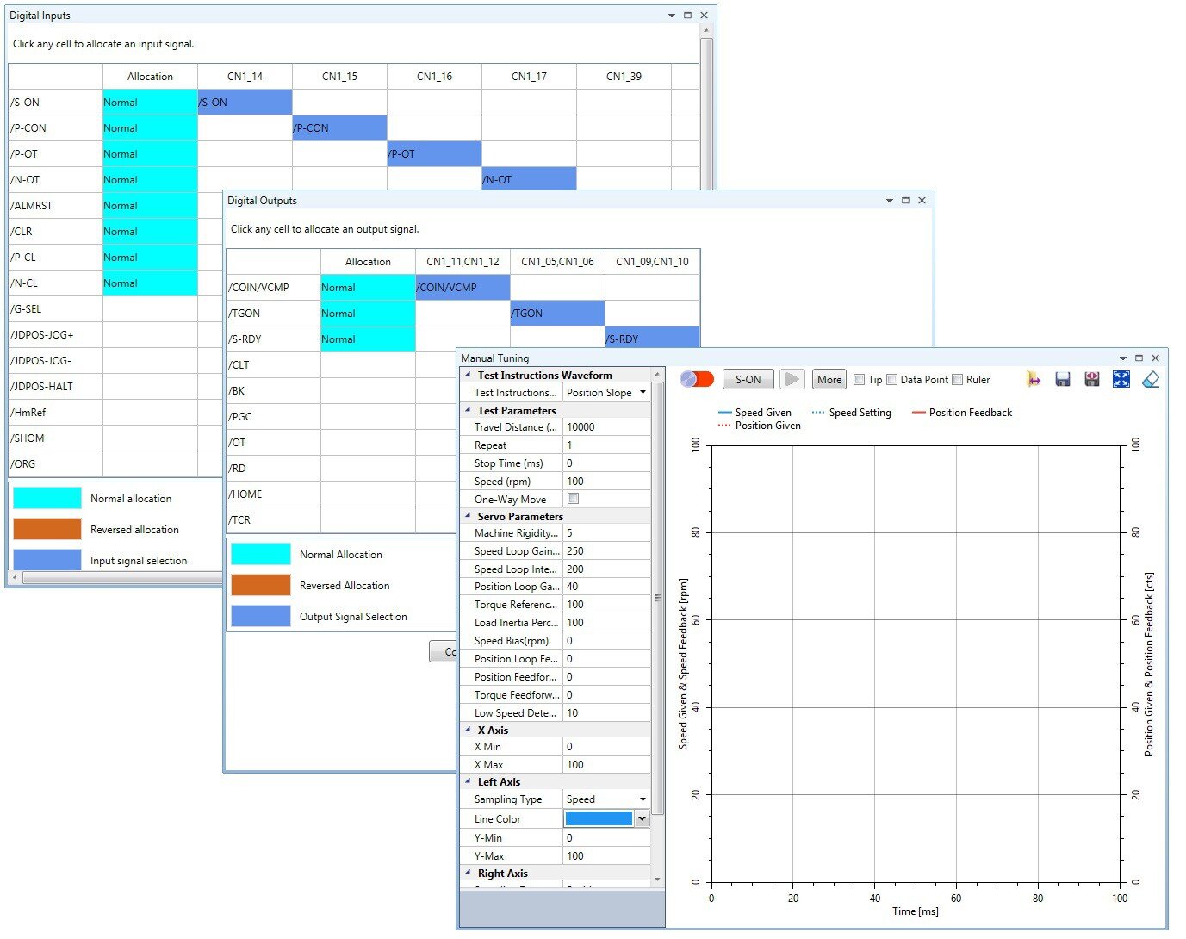Select the /COIN/VCMP cell under CN1_11,CN1_12
Screen dimensions: 1186x939
(x=463, y=288)
